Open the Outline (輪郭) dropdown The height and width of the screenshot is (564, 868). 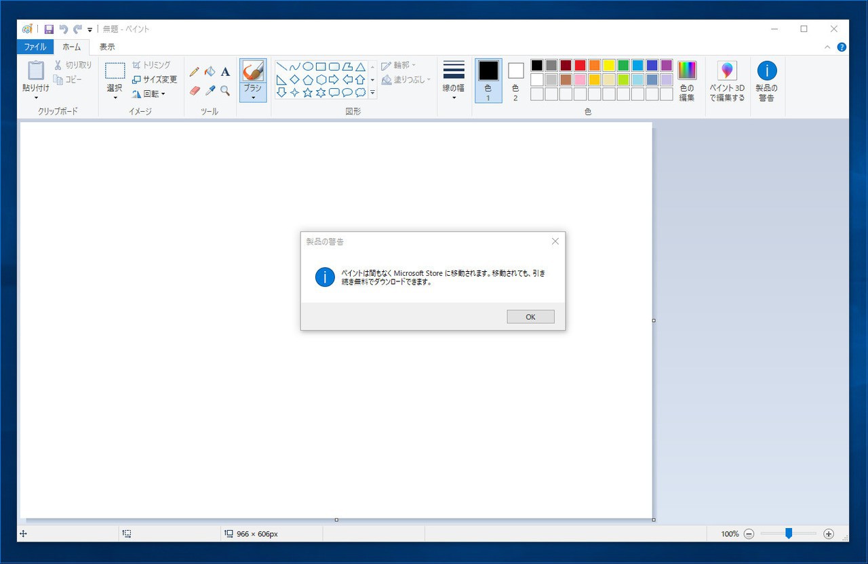pyautogui.click(x=398, y=65)
